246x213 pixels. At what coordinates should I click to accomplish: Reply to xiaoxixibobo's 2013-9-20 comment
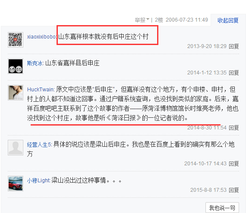pyautogui.click(x=234, y=46)
